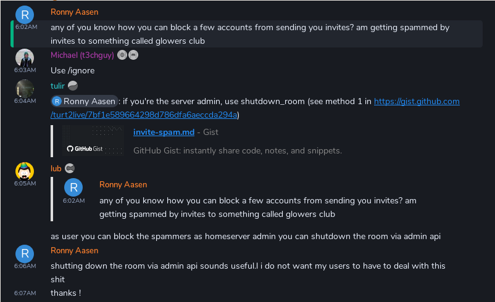Click the 6:04AM message timestamp
This screenshot has width=495, height=302.
coord(25,100)
